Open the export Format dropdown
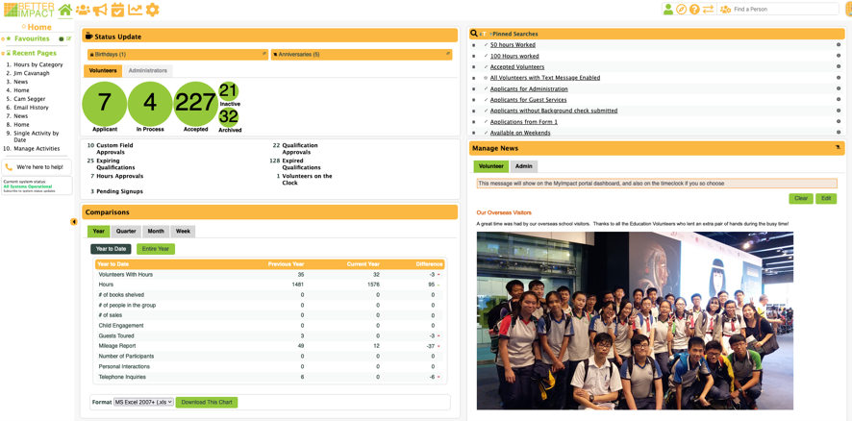 pos(143,403)
